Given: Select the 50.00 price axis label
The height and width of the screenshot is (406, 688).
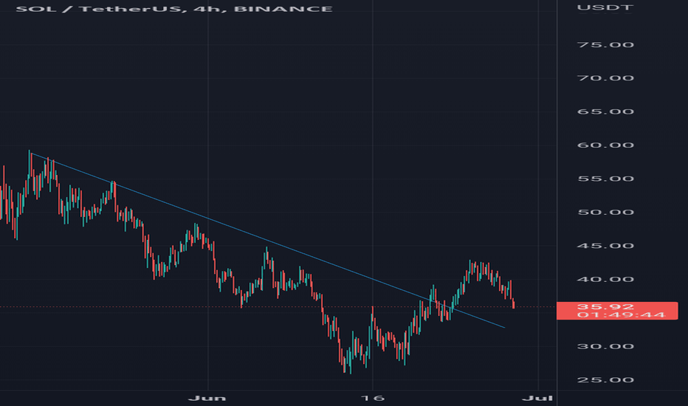Looking at the screenshot, I should 605,213.
